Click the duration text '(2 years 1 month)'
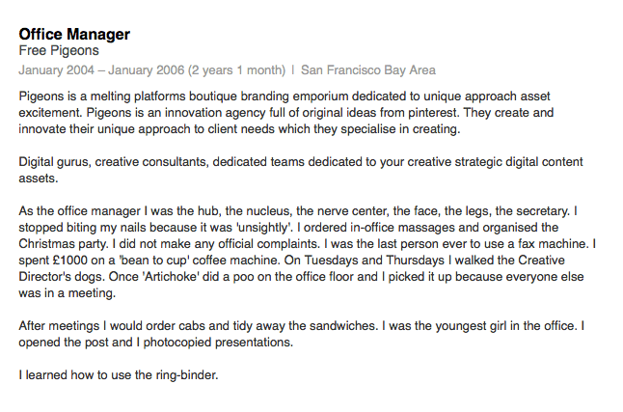 (236, 69)
